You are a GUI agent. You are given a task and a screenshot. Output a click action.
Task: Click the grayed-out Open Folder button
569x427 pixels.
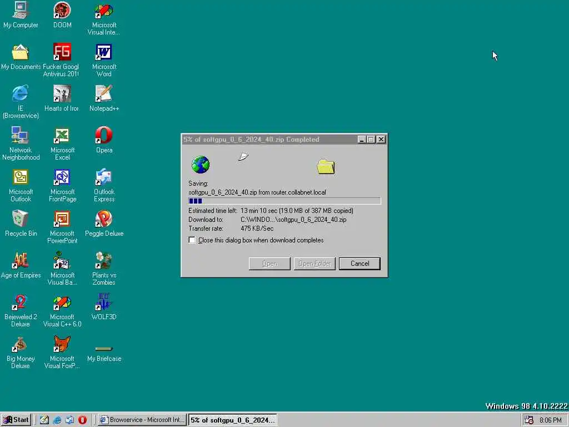click(x=315, y=264)
